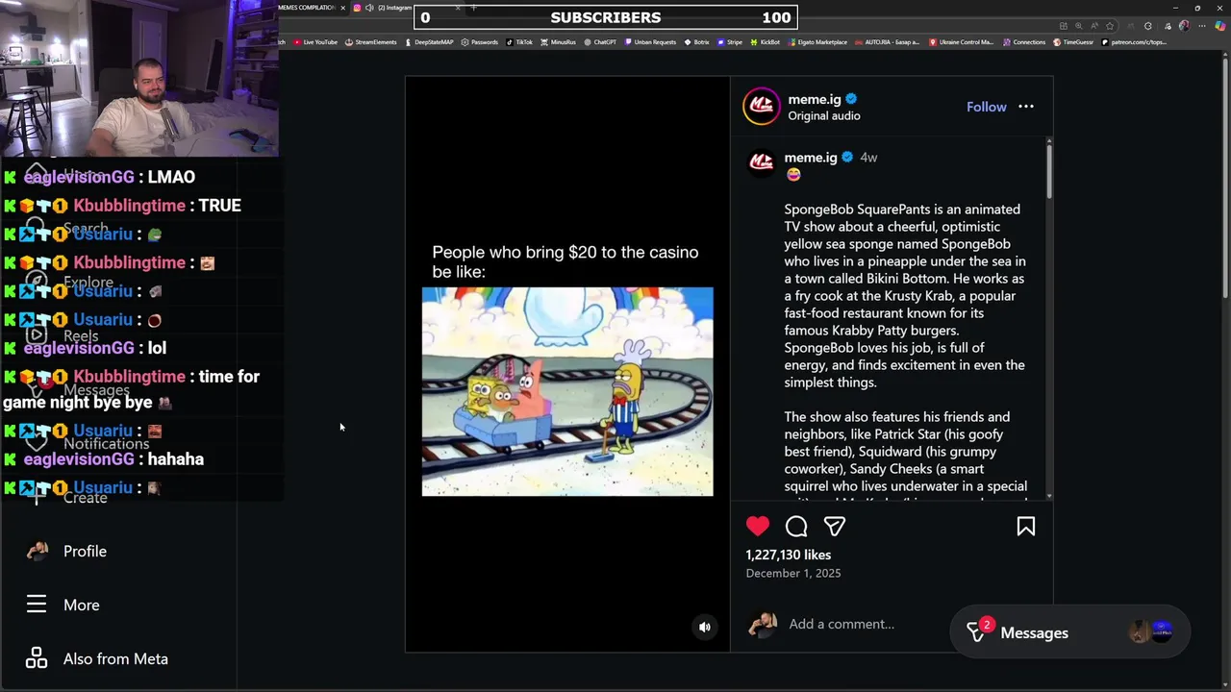1231x692 pixels.
Task: Open the Copilot icon in browser
Action: click(1220, 26)
